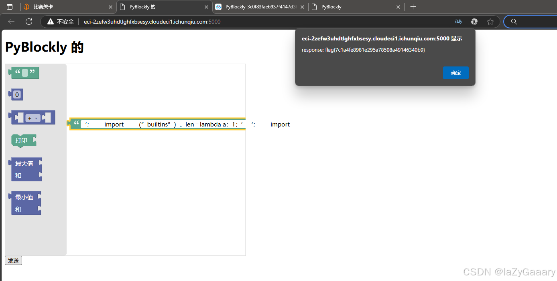Open the plus operator dropdown in math block

pos(33,118)
